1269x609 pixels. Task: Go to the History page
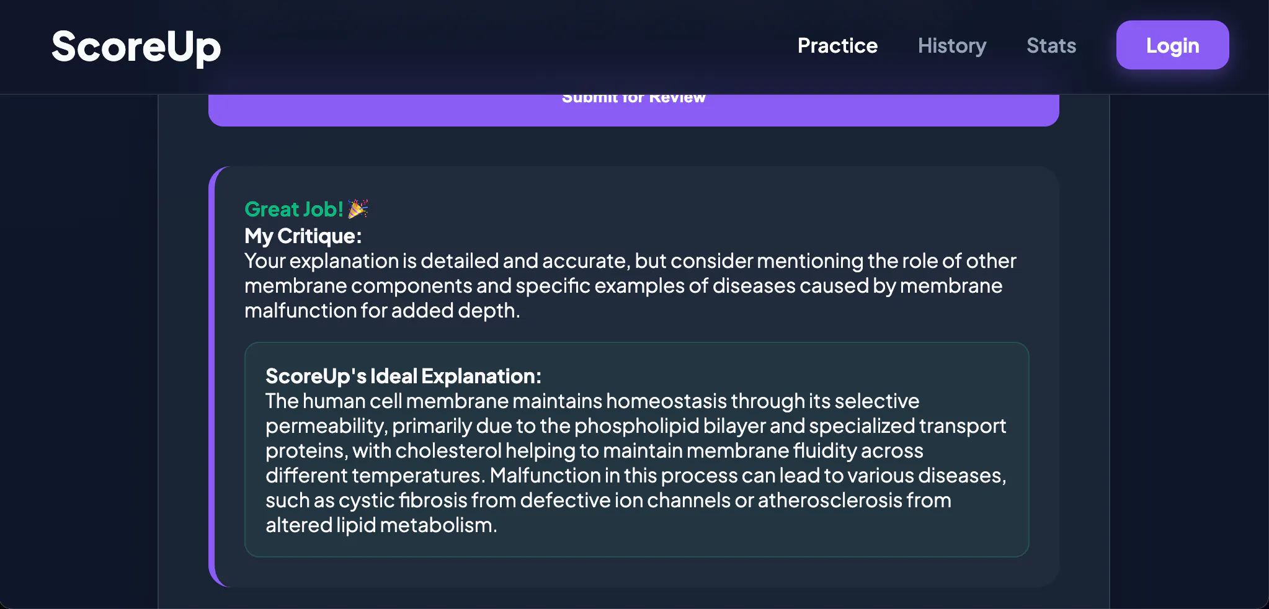click(952, 45)
